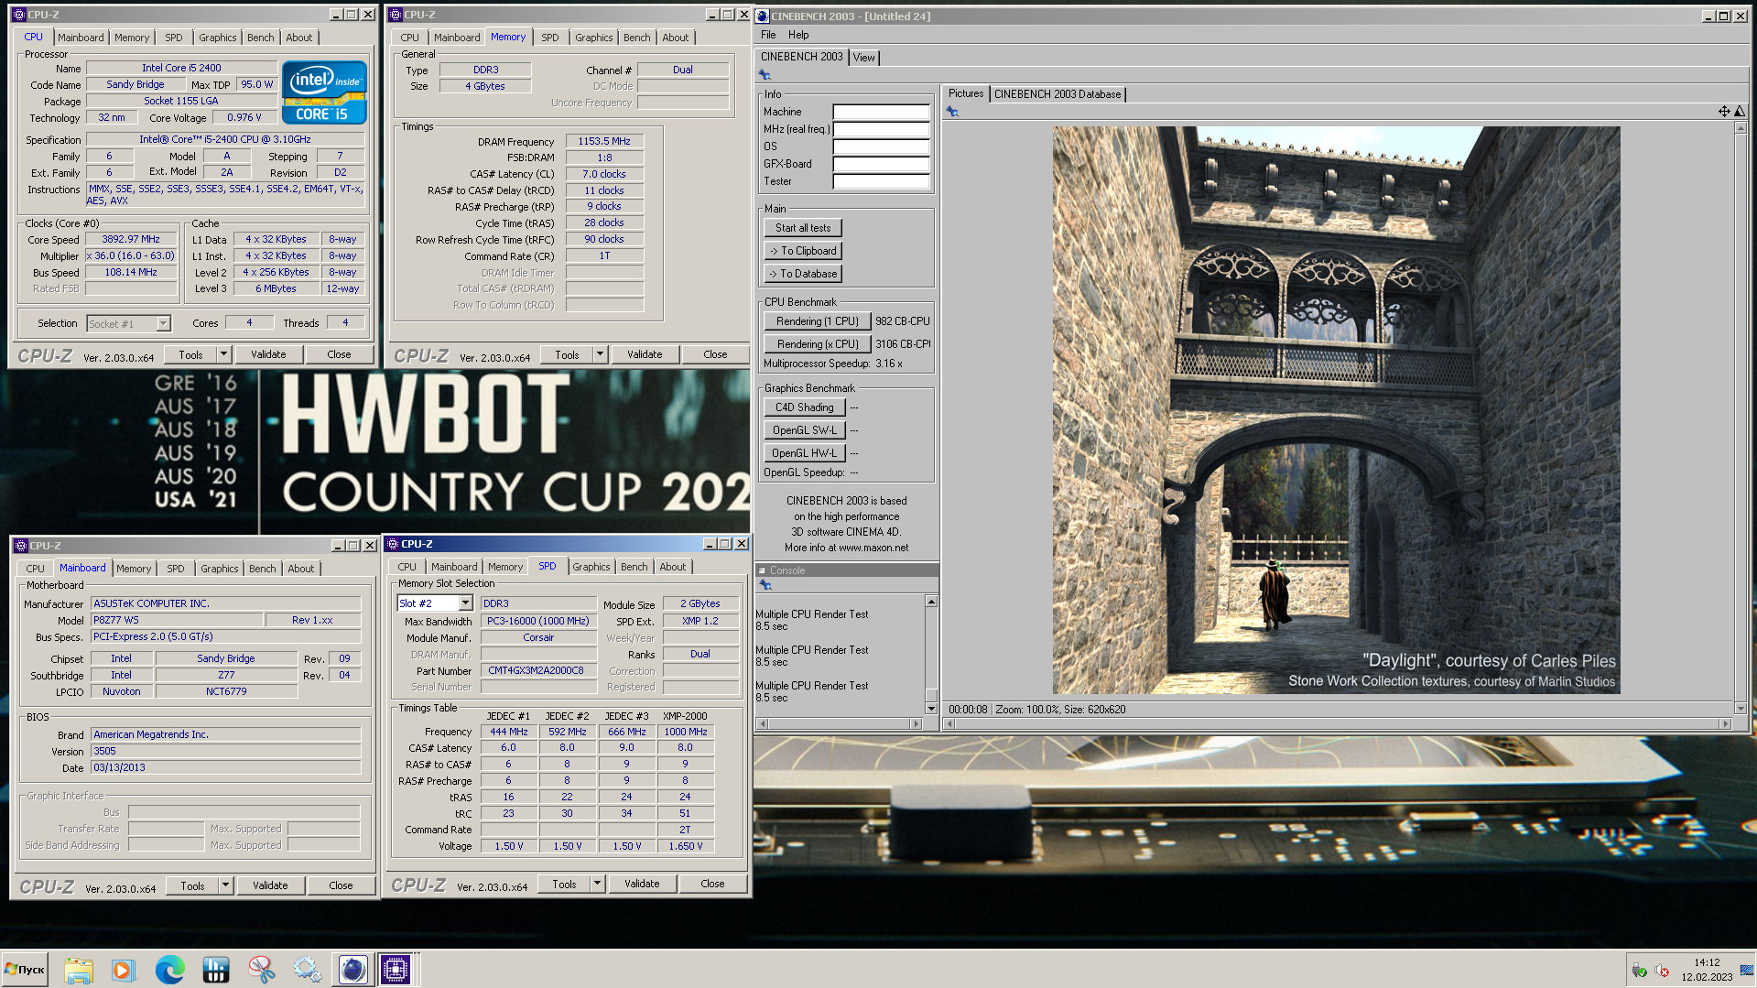1757x988 pixels.
Task: Open Windows Explorer from the taskbar
Action: [x=79, y=969]
